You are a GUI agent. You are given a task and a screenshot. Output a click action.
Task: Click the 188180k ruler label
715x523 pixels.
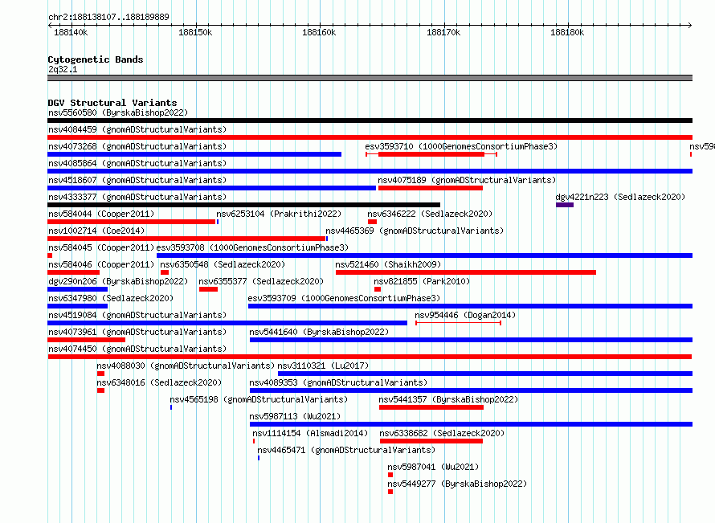click(567, 32)
